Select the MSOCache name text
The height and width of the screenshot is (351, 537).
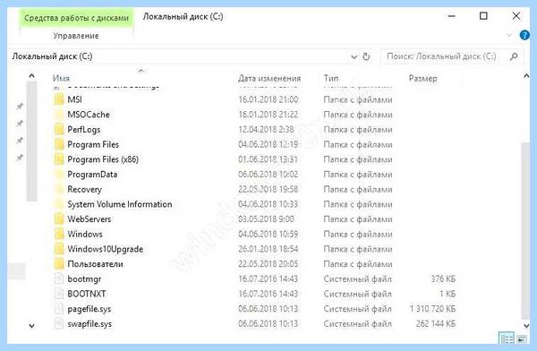pyautogui.click(x=89, y=115)
